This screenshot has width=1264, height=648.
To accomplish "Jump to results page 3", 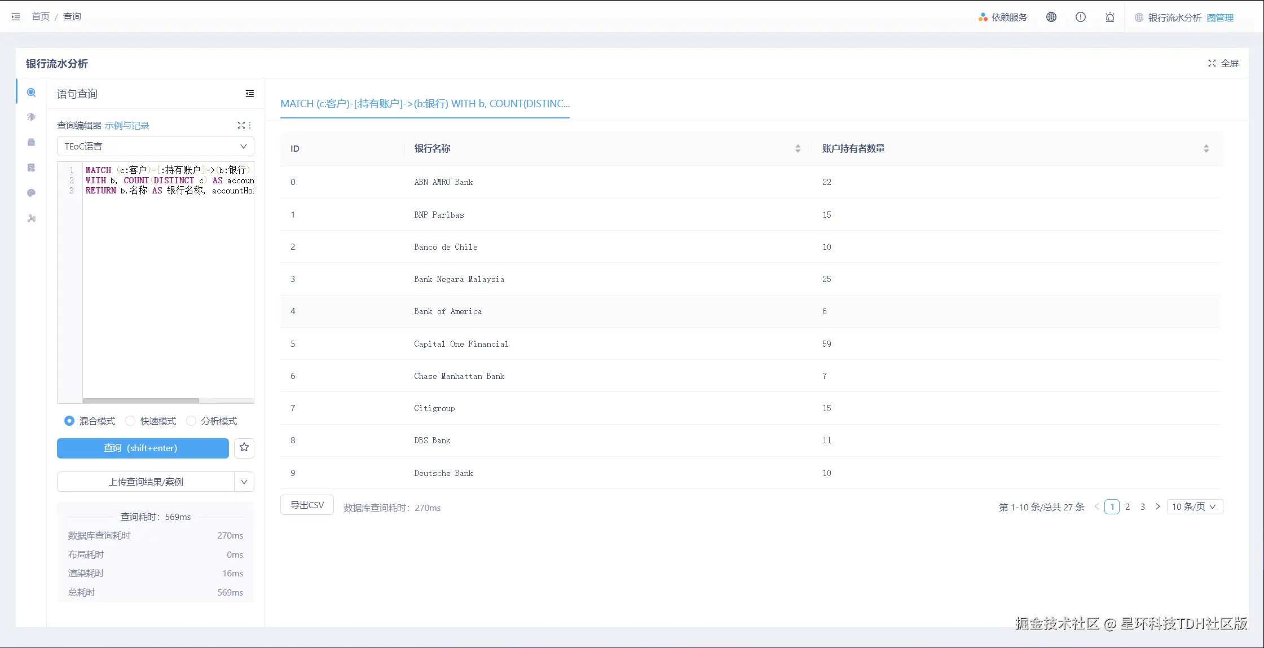I will coord(1143,506).
